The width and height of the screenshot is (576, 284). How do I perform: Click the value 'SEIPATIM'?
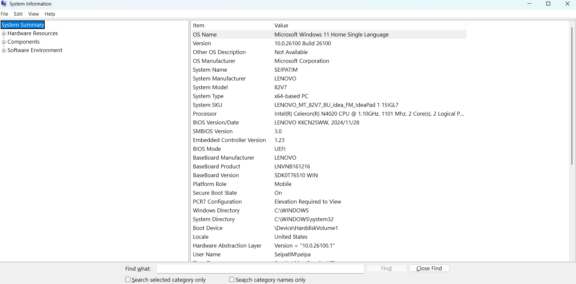(x=286, y=70)
